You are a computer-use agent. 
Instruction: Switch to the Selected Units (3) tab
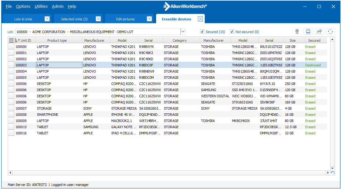pos(74,19)
